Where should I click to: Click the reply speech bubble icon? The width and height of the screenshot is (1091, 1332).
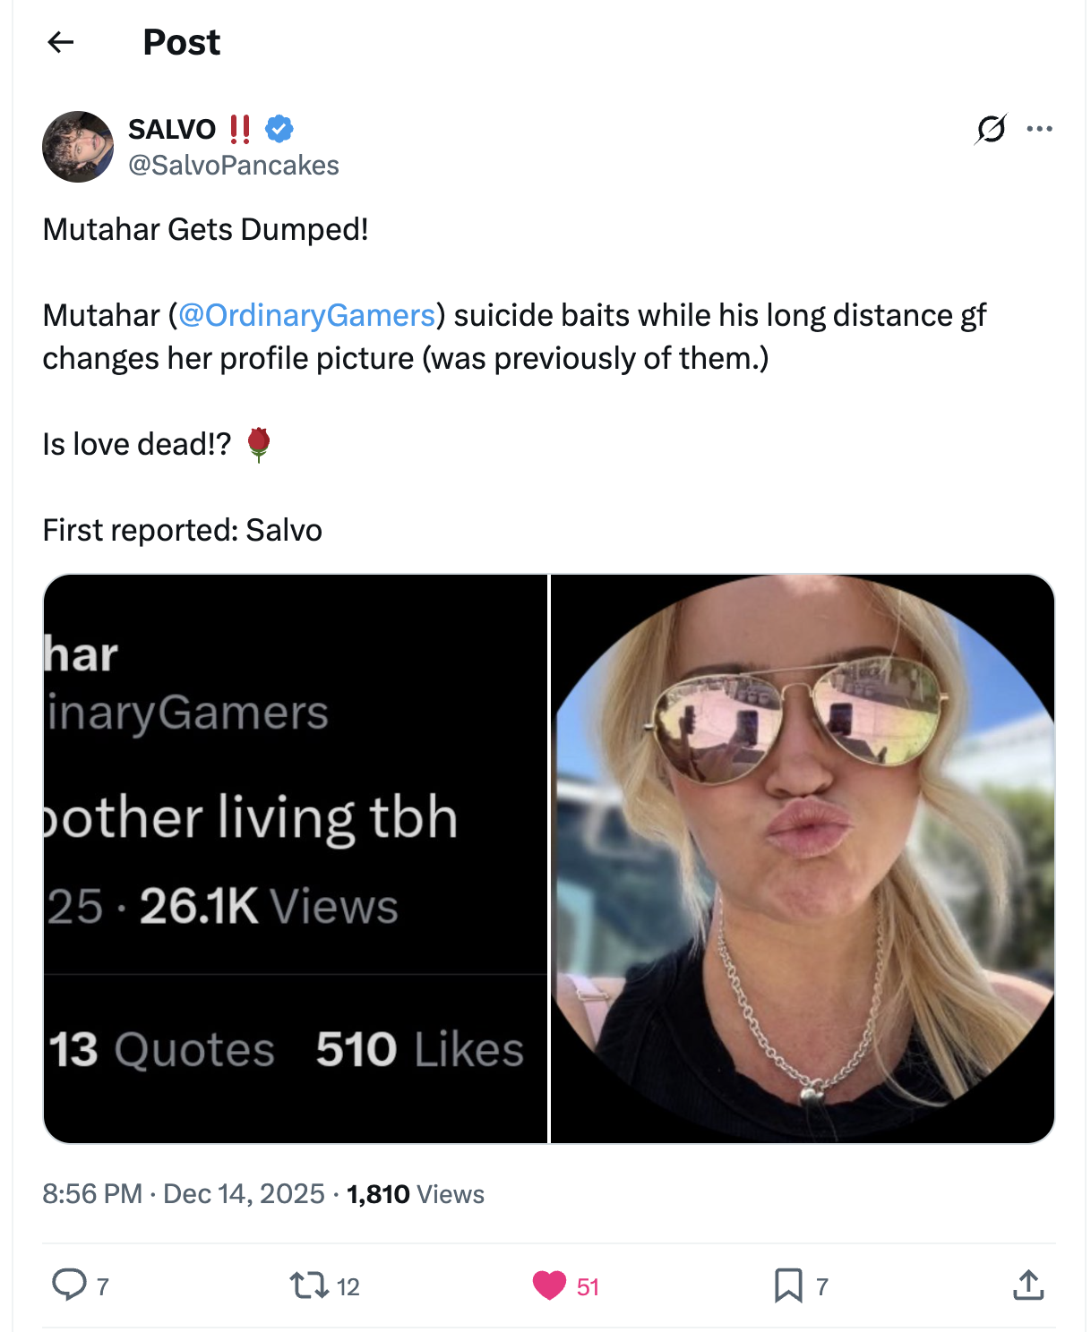coord(69,1285)
